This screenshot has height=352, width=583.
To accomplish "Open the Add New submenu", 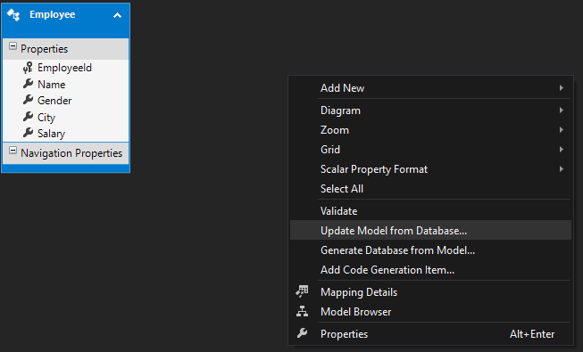I will pos(430,88).
